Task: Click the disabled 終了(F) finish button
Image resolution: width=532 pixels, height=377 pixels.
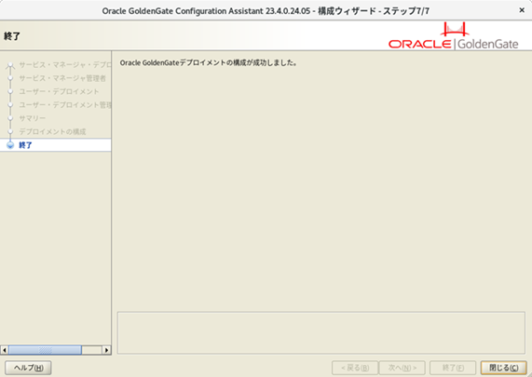Action: click(453, 368)
